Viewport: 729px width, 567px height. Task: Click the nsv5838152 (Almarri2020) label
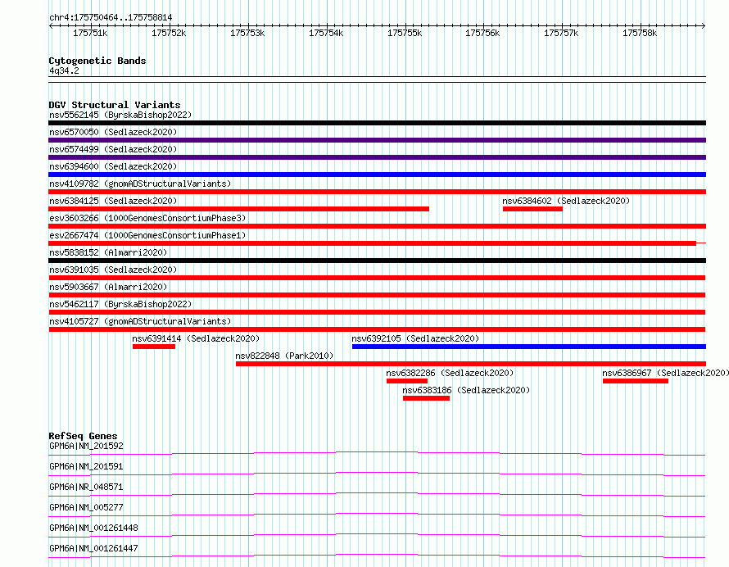(x=108, y=252)
